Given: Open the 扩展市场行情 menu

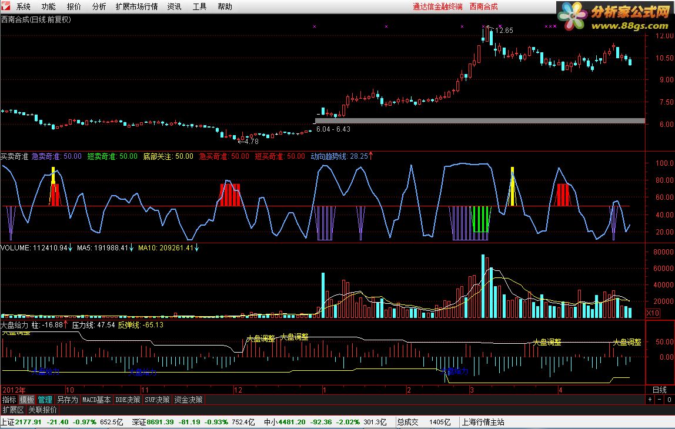Looking at the screenshot, I should point(137,6).
